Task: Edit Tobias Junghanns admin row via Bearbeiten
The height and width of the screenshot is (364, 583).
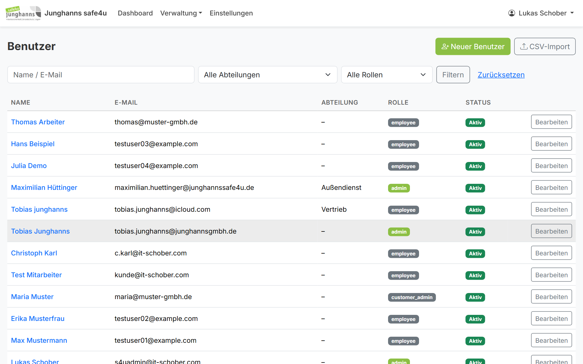Action: [x=551, y=231]
